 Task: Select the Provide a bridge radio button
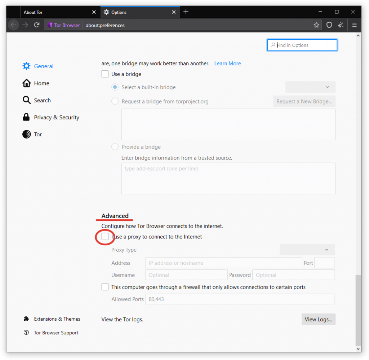click(x=115, y=147)
